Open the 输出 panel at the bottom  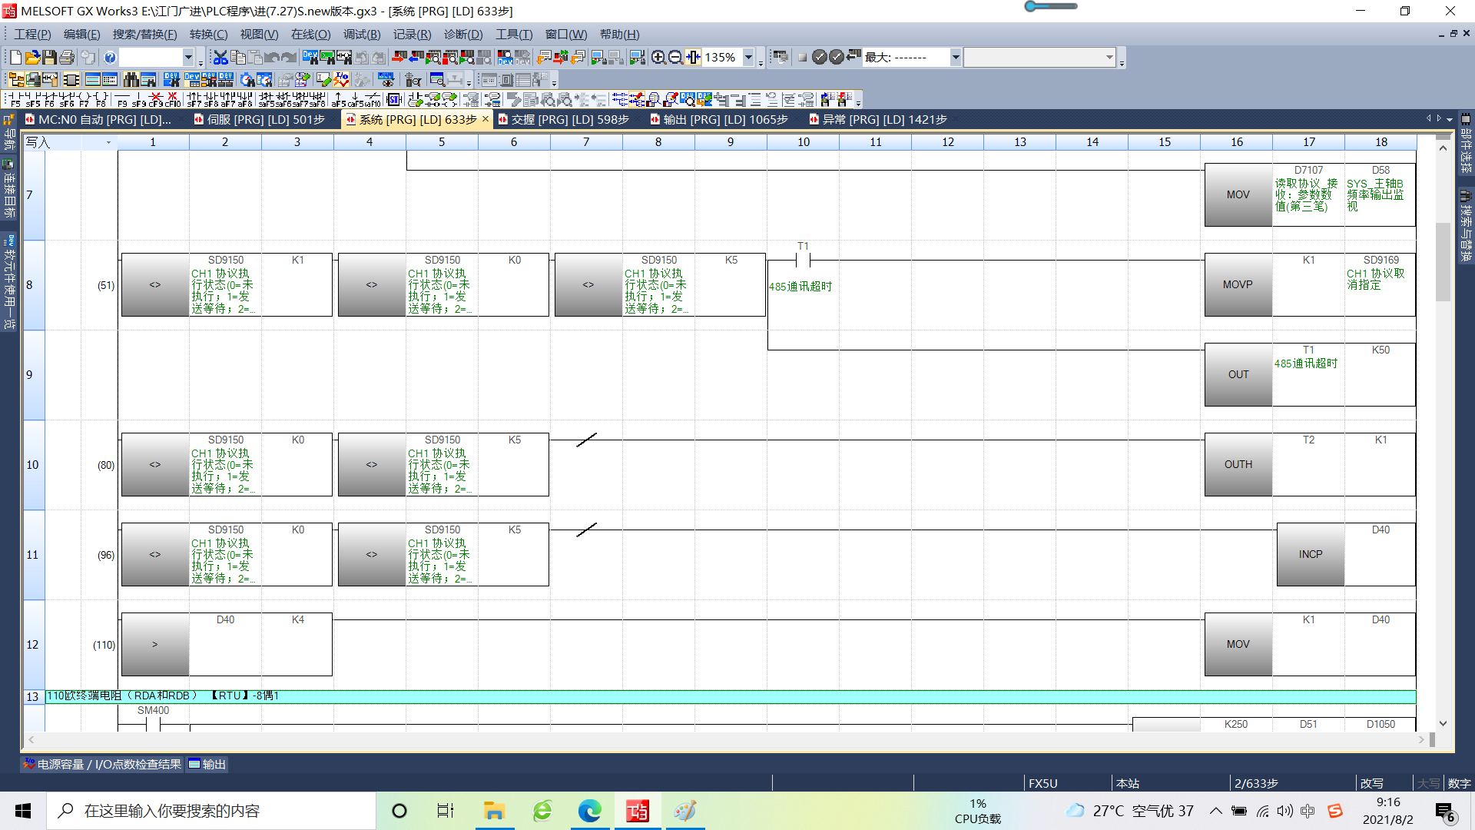207,764
